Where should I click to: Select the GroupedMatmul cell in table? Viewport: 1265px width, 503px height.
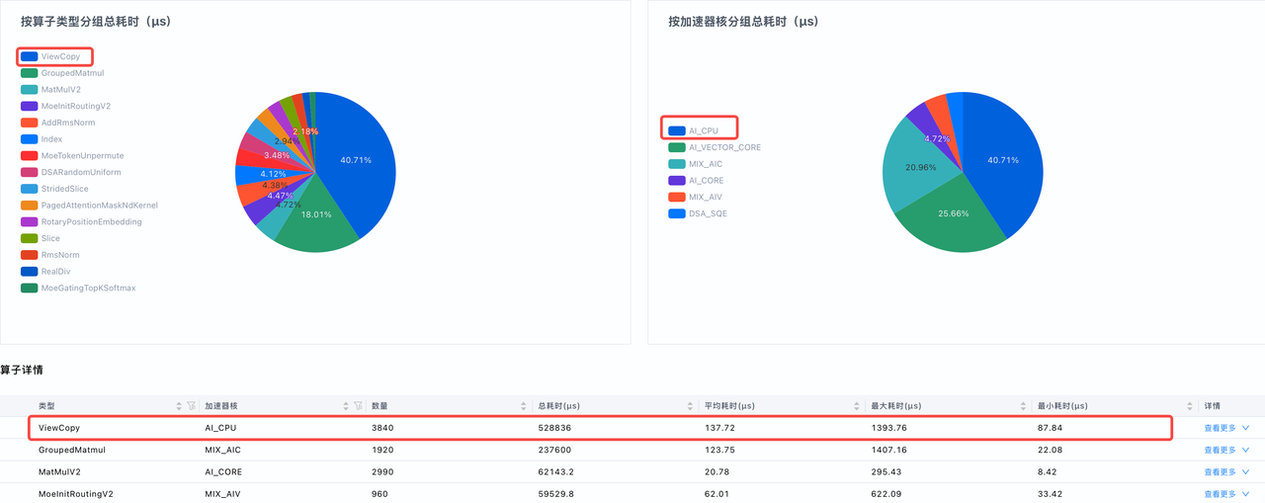click(71, 450)
